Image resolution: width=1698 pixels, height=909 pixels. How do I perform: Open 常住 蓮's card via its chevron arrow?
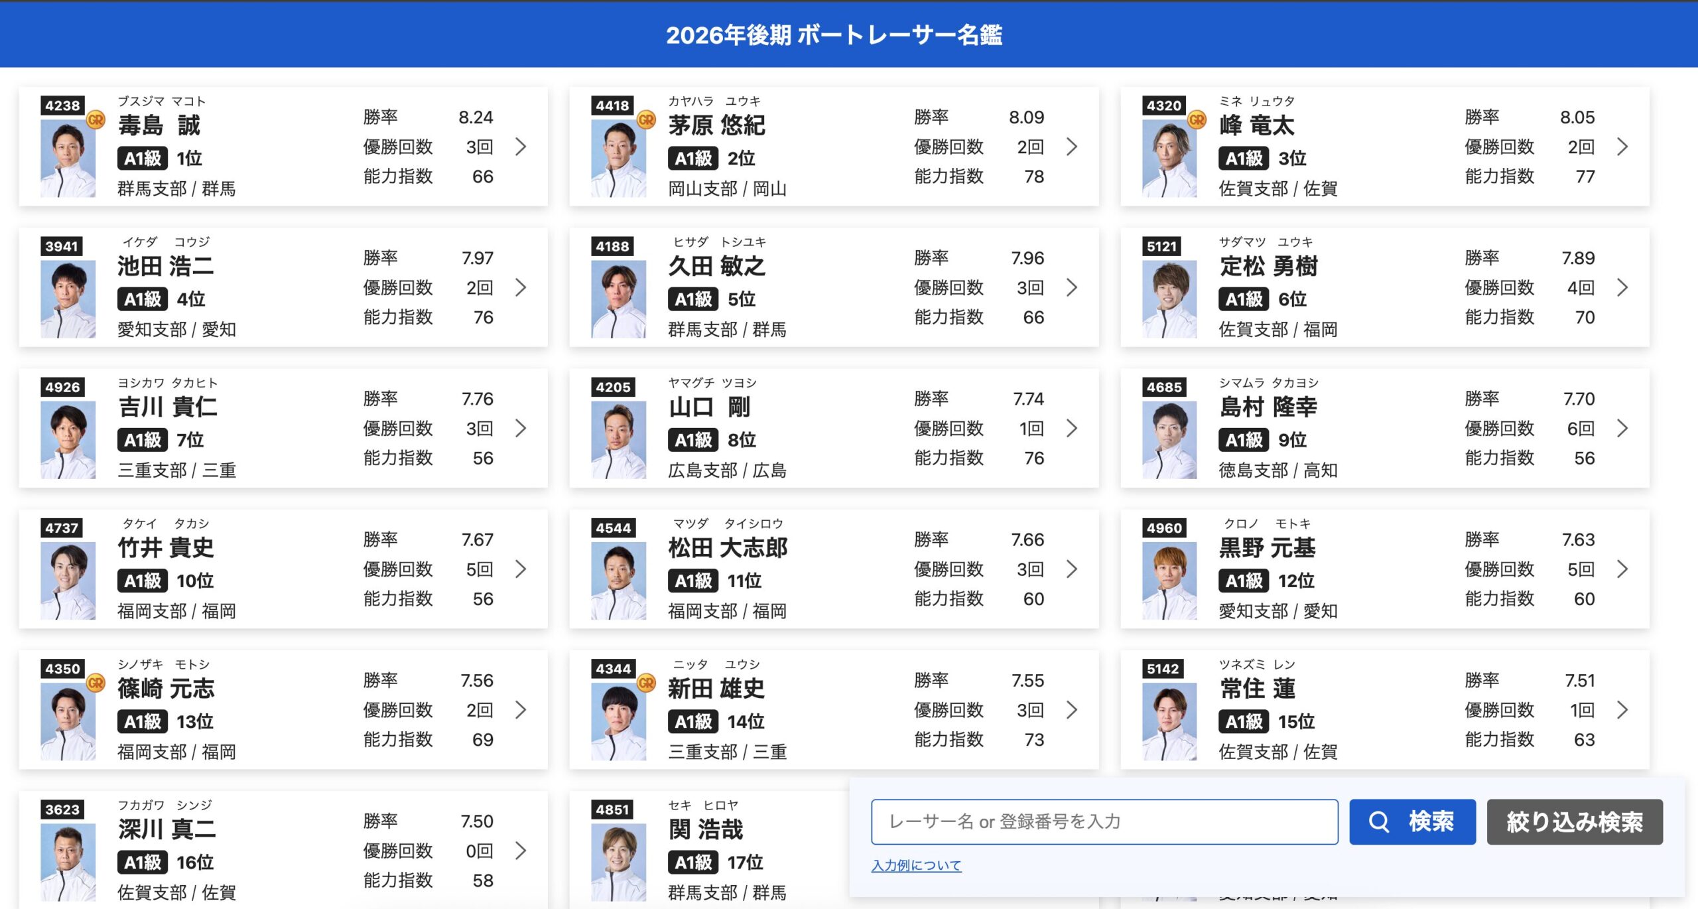(1622, 710)
